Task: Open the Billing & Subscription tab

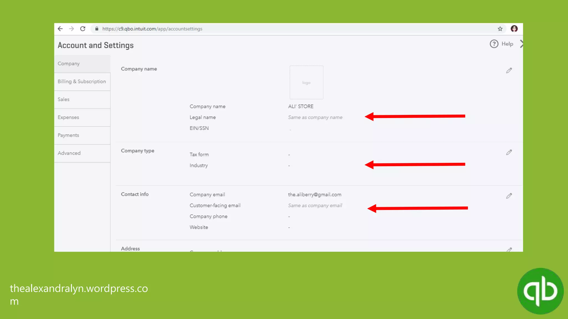Action: pos(82,82)
